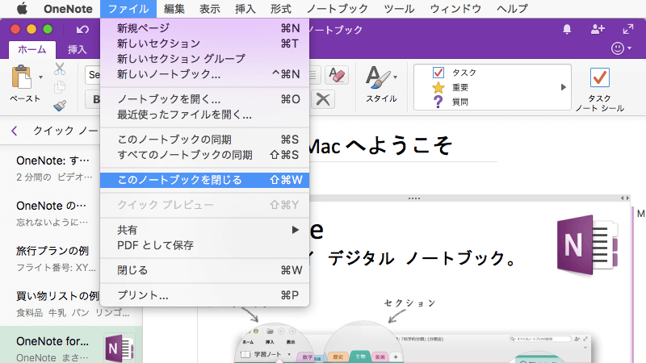Screen dimensions: 646x363
Task: Choose このノートブックの同期
Action: point(204,140)
